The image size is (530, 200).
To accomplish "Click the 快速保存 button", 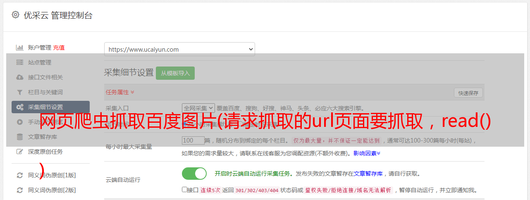I will click(x=468, y=93).
